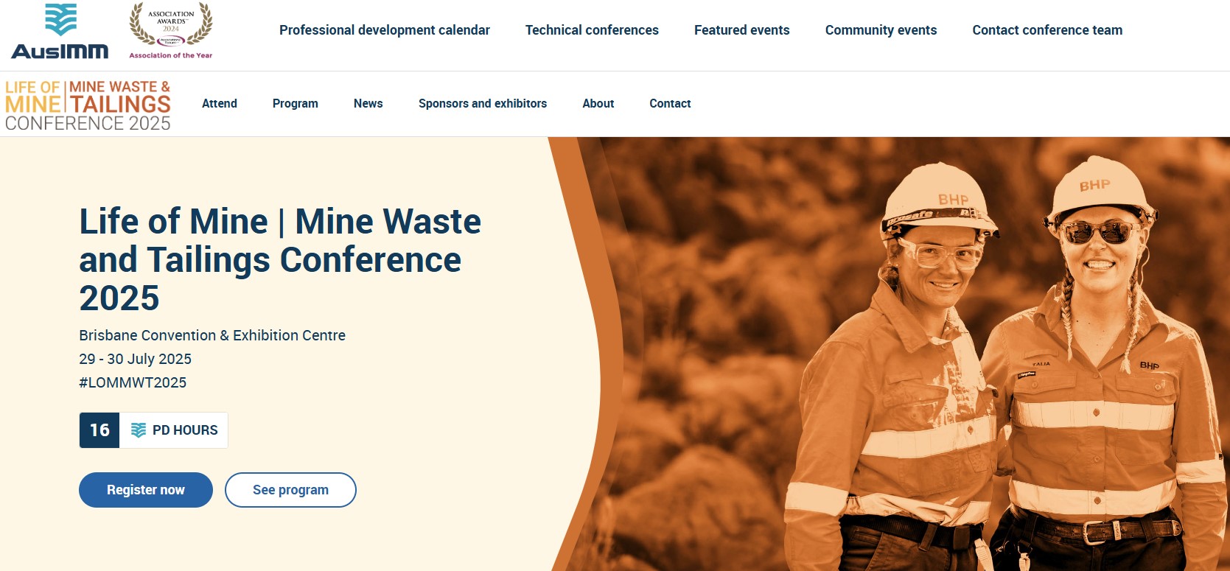1230x571 pixels.
Task: Click the AusIMM icon in PD Hours badge
Action: tap(139, 430)
